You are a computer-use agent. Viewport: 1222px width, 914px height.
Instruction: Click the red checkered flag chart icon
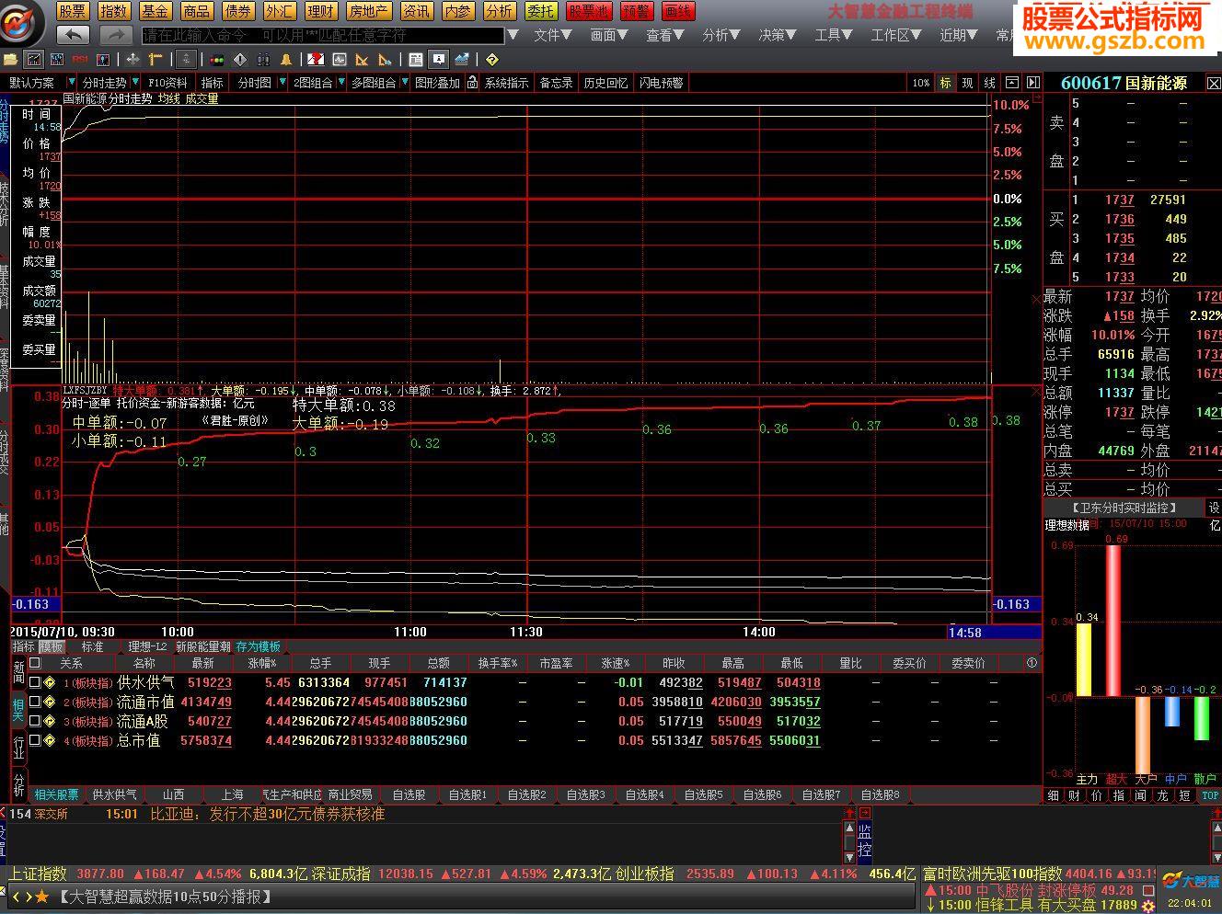pos(317,60)
